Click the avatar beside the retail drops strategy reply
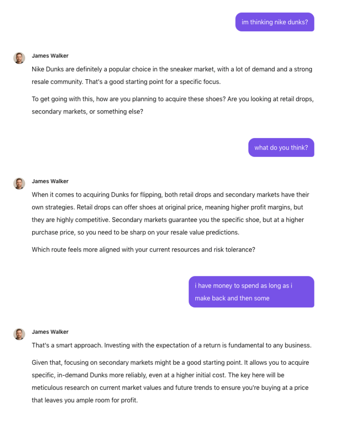Image resolution: width=339 pixels, height=422 pixels. click(x=19, y=183)
